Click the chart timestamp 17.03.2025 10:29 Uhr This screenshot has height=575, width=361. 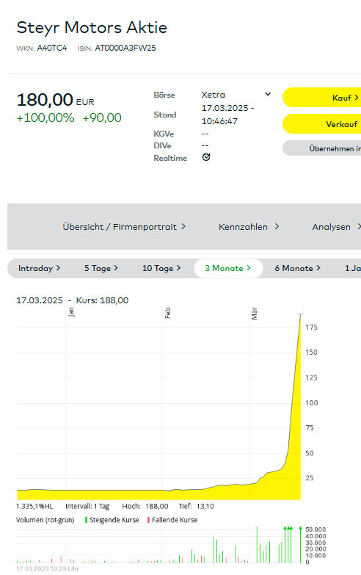point(48,569)
